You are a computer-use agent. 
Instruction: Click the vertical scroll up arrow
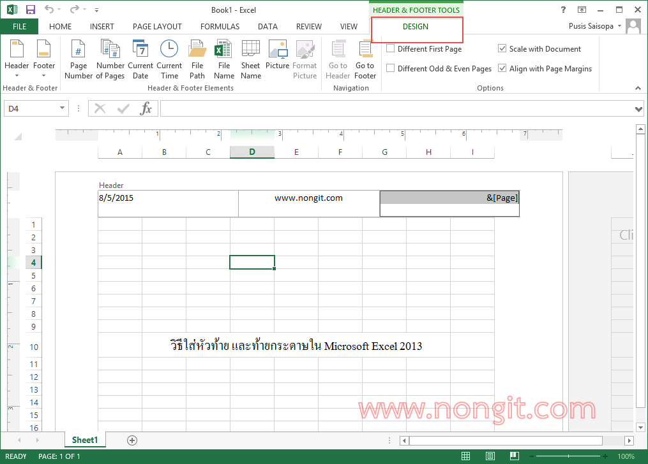[x=640, y=129]
